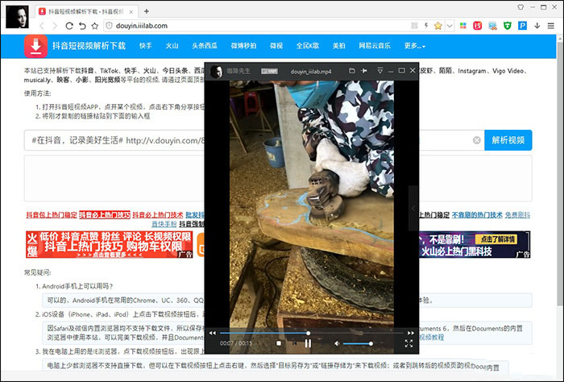Image resolution: width=564 pixels, height=382 pixels.
Task: Open the 抖音包上热门稳定 link
Action: [52, 214]
